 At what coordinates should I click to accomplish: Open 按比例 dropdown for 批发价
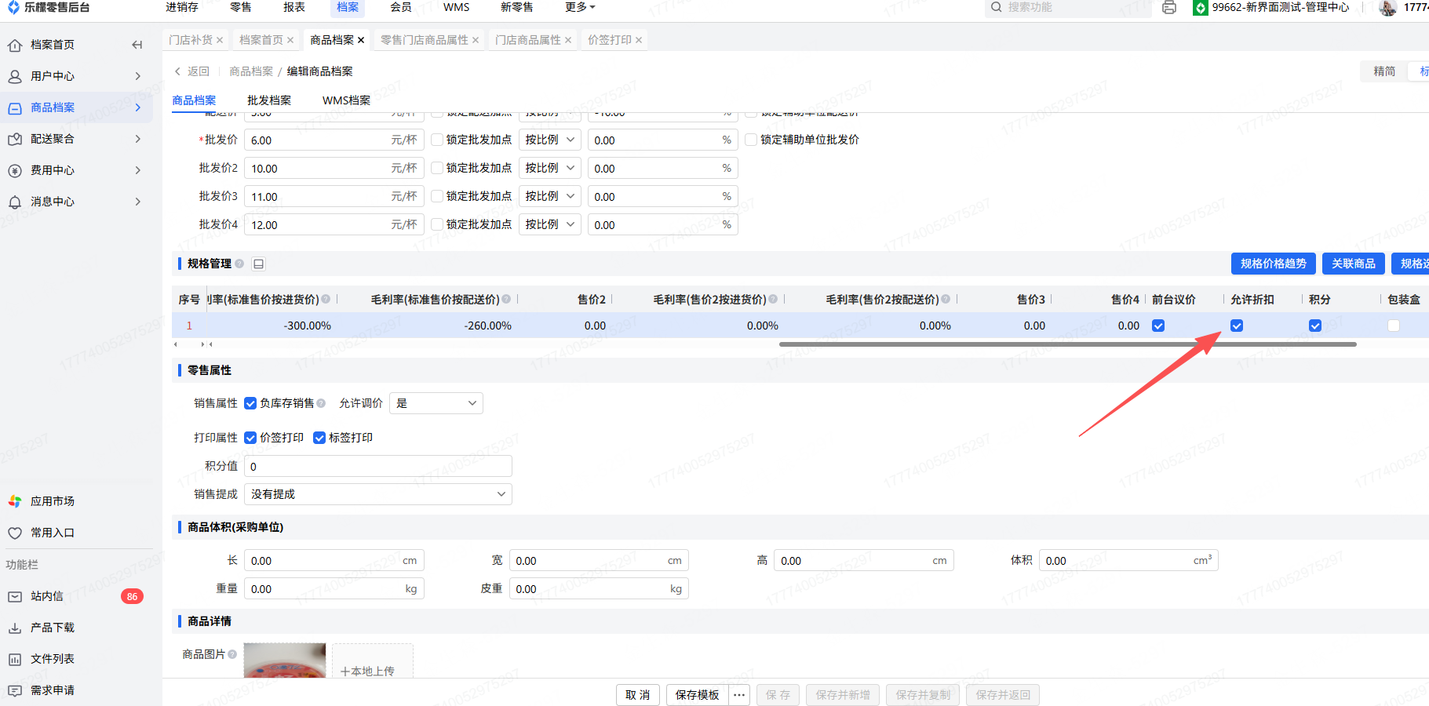[x=550, y=140]
